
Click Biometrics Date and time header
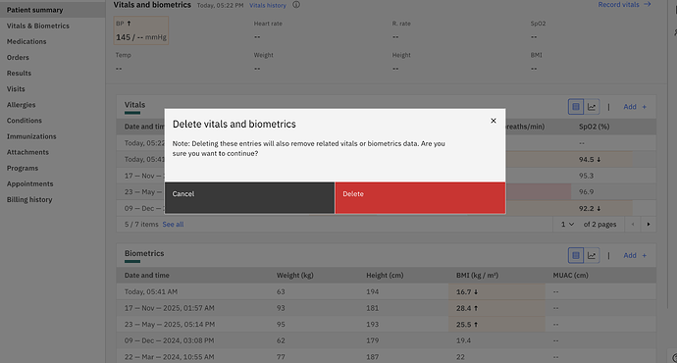(147, 276)
